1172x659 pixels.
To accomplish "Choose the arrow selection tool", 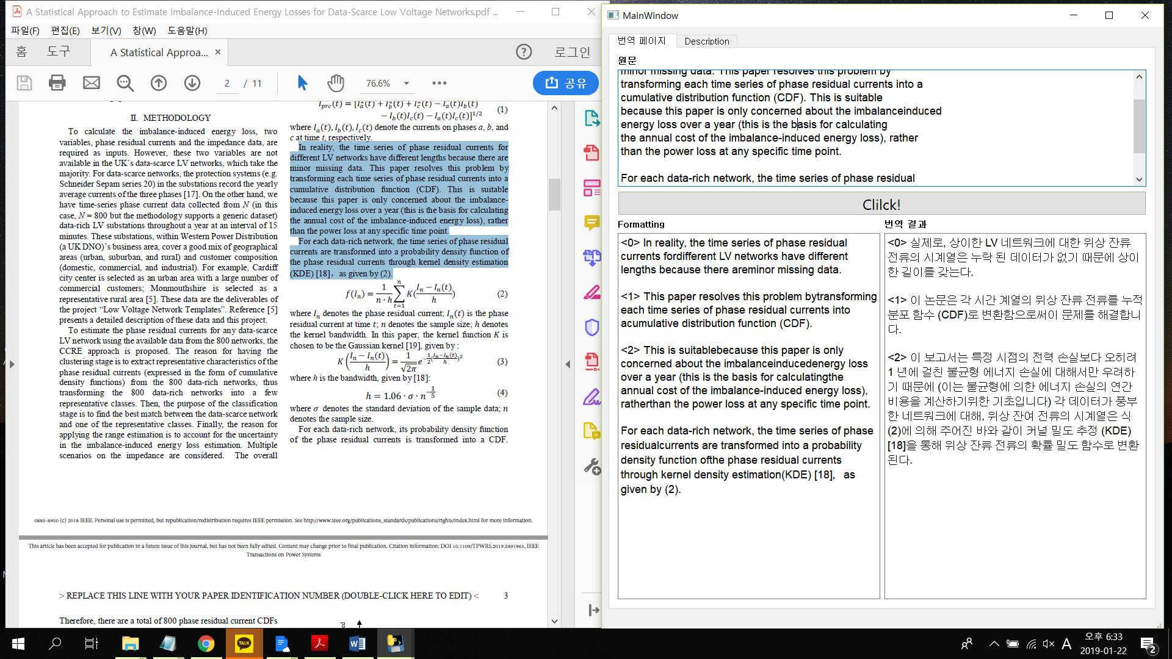I will [x=302, y=83].
